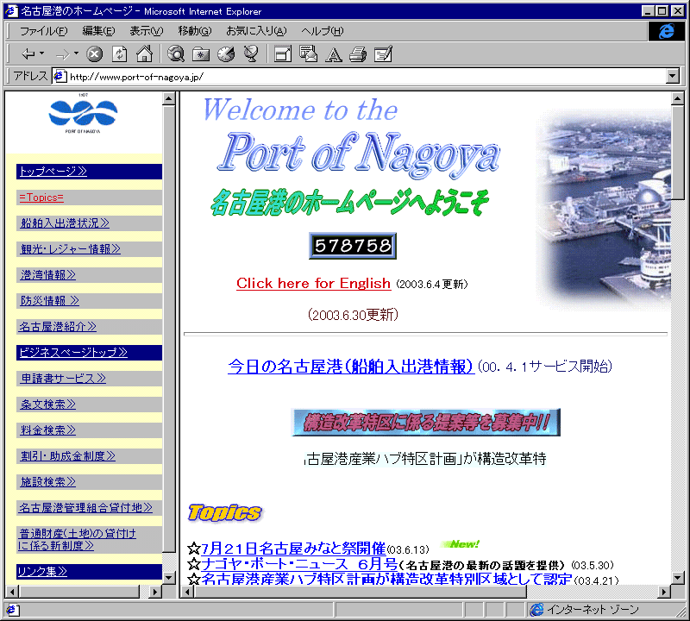
Task: Click the aerial port photo in the main frame
Action: click(x=603, y=209)
